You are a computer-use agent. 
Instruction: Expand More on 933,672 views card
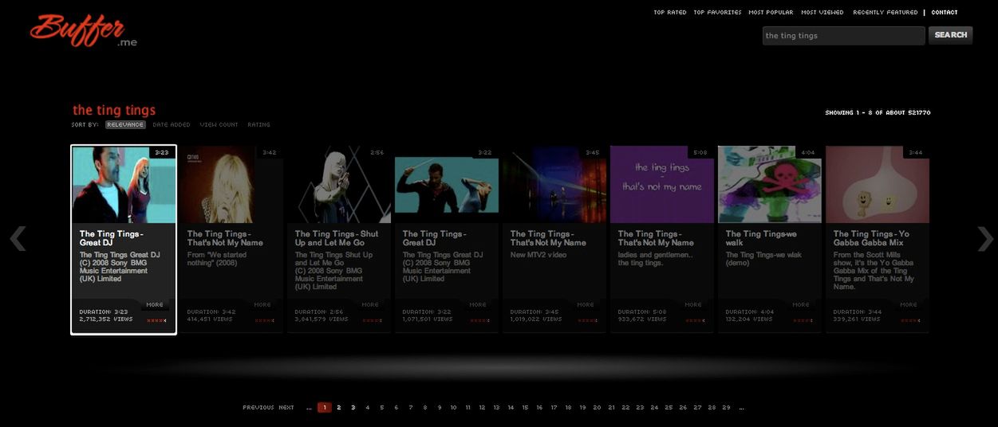(x=693, y=304)
